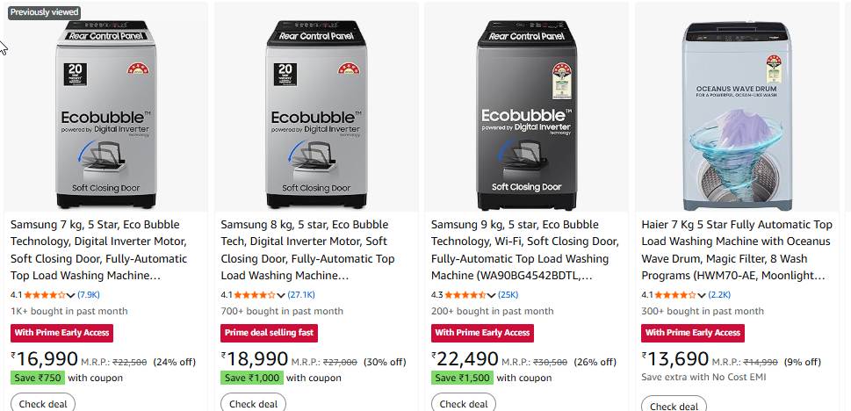This screenshot has width=851, height=411.
Task: Click Prime deal selling fast badge
Action: 269,333
